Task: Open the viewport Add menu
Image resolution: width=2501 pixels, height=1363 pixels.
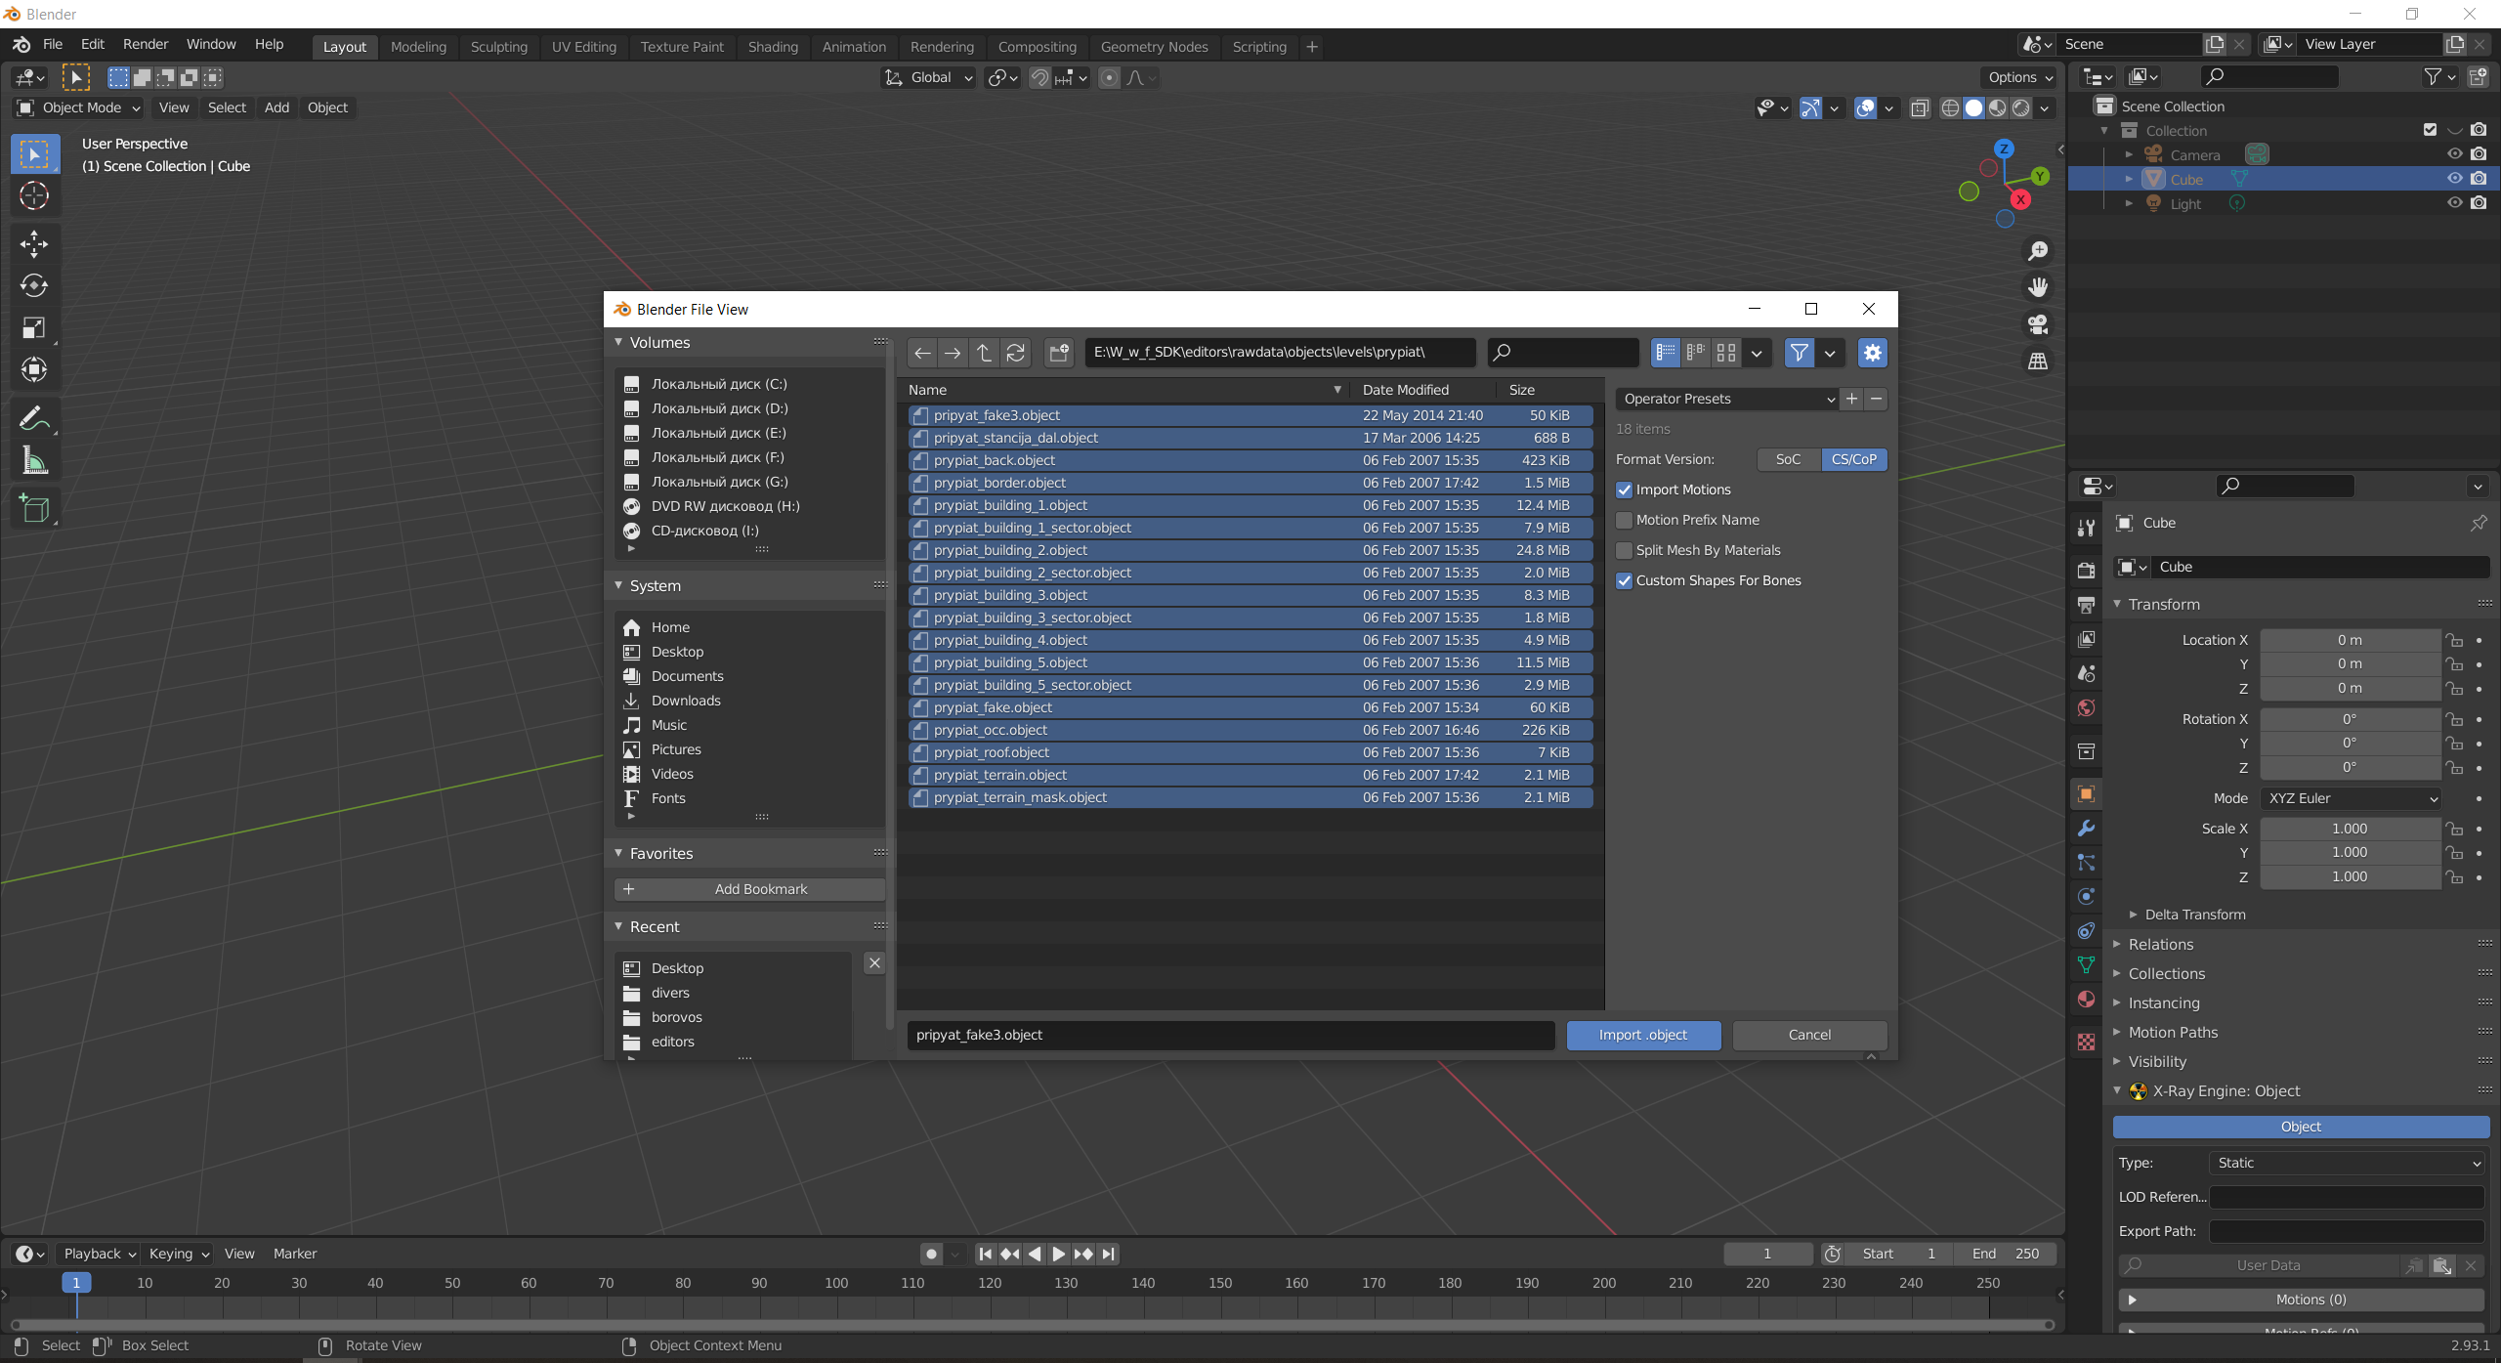Action: (276, 107)
